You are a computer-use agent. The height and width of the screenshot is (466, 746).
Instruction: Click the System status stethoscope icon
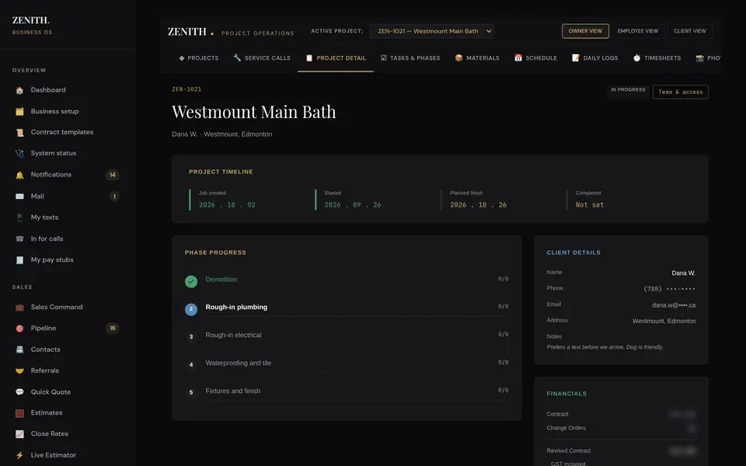tap(19, 154)
